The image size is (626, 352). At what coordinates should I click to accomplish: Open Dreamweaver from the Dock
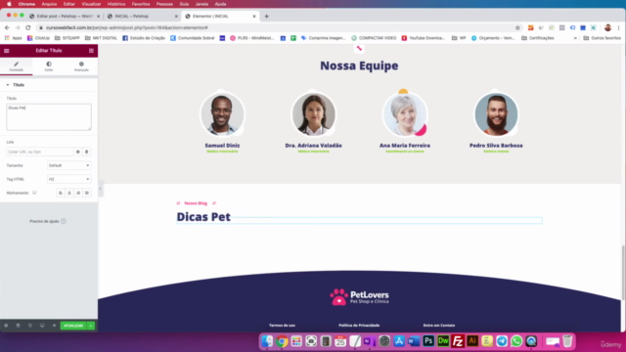pyautogui.click(x=443, y=341)
